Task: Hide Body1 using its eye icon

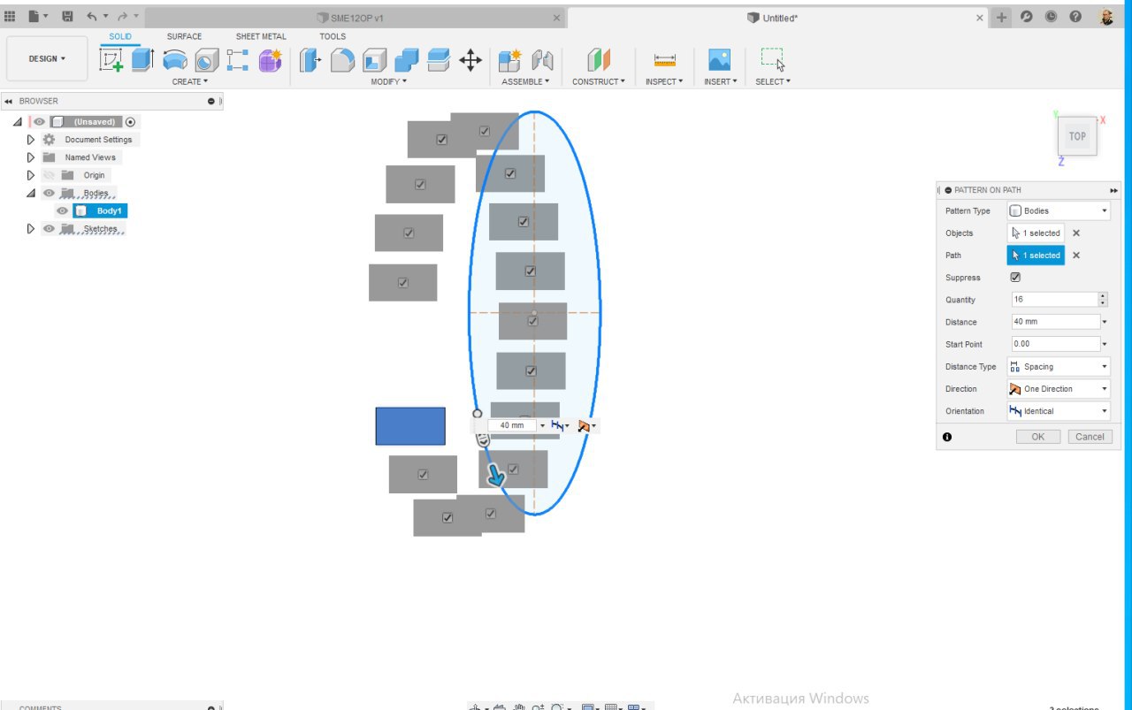Action: click(x=62, y=211)
